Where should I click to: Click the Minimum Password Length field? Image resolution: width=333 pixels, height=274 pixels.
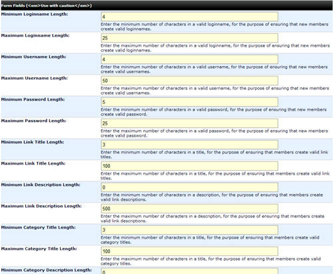(189, 102)
